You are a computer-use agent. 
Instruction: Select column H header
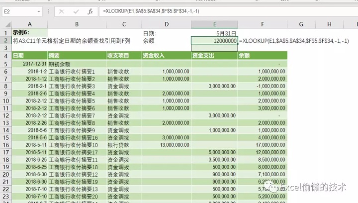[x=329, y=24]
